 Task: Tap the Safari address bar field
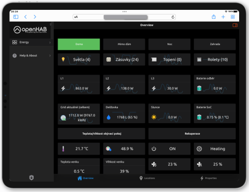point(124,17)
